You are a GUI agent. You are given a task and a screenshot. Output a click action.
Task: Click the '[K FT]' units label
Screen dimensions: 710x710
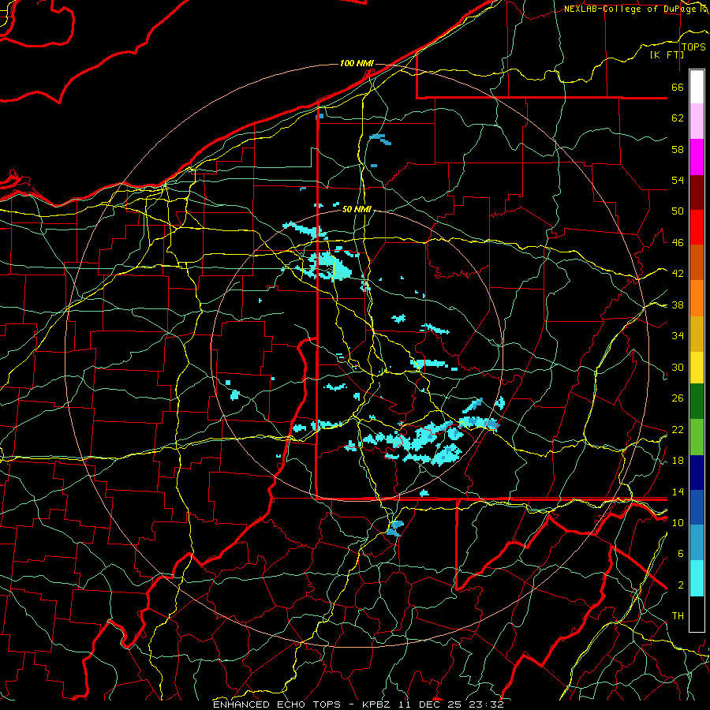(x=667, y=54)
